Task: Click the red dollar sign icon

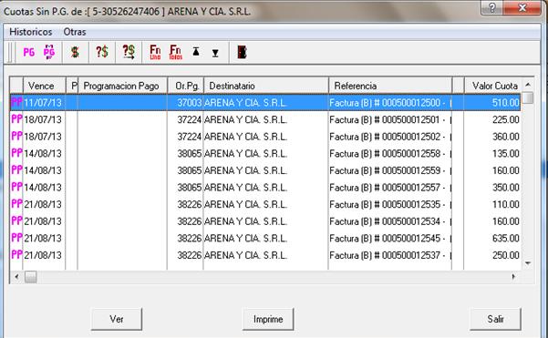Action: 75,52
